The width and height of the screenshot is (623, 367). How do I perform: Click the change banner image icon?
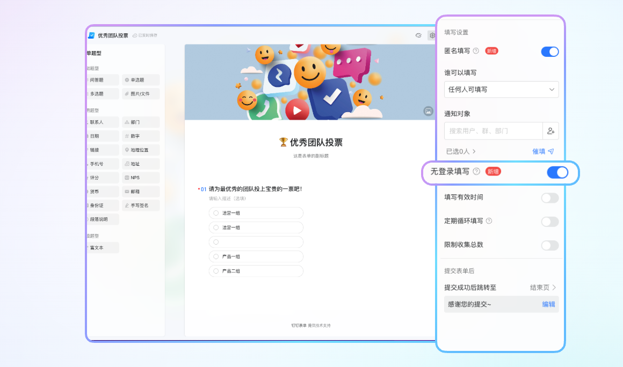(x=428, y=111)
